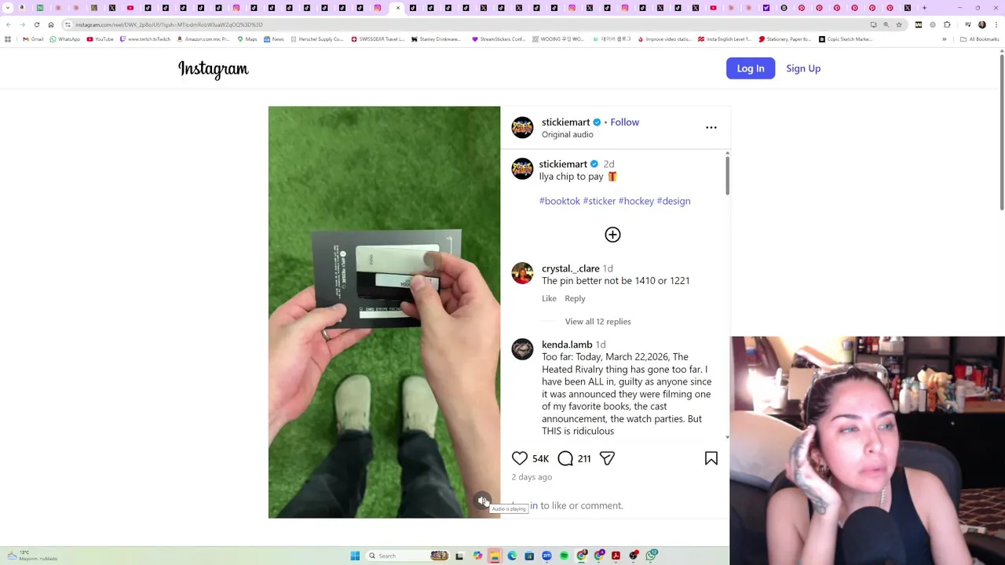Open the All Bookmarks folder in the bookmarks bar
Image resolution: width=1005 pixels, height=565 pixels.
coord(978,39)
